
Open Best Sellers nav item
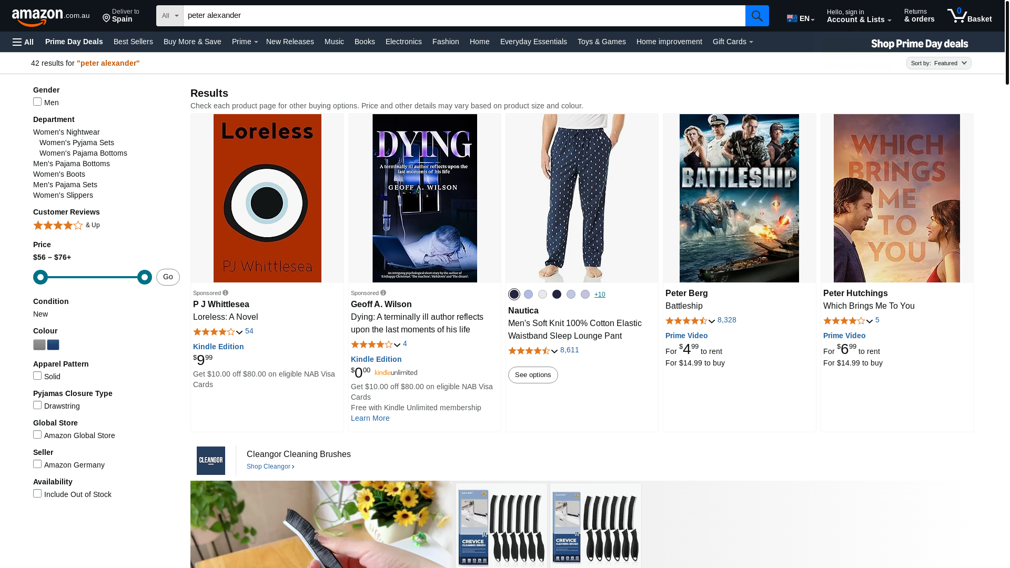point(133,42)
